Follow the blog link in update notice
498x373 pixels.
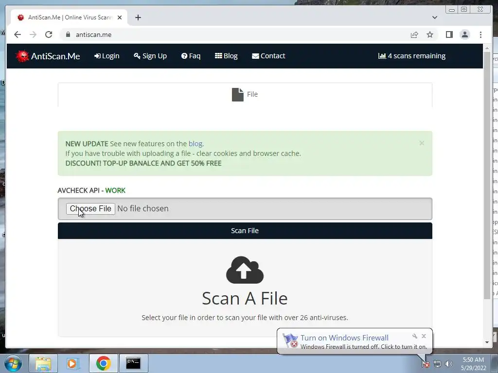click(196, 144)
